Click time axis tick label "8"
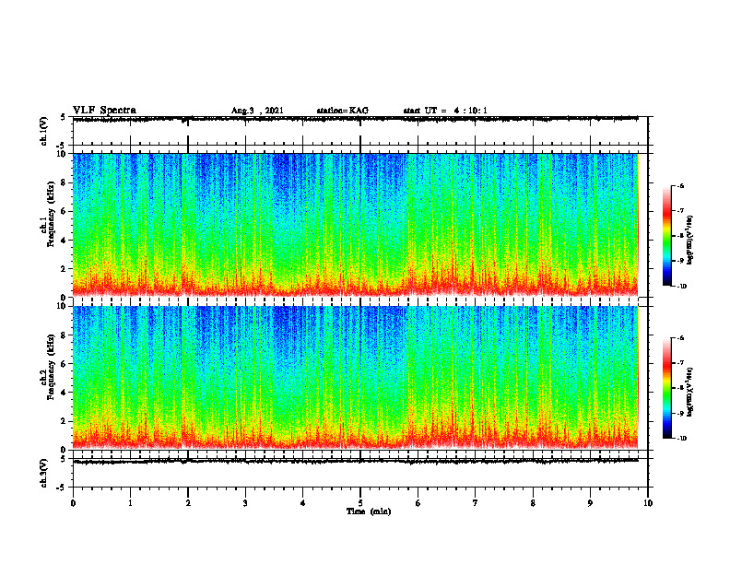 pyautogui.click(x=533, y=503)
